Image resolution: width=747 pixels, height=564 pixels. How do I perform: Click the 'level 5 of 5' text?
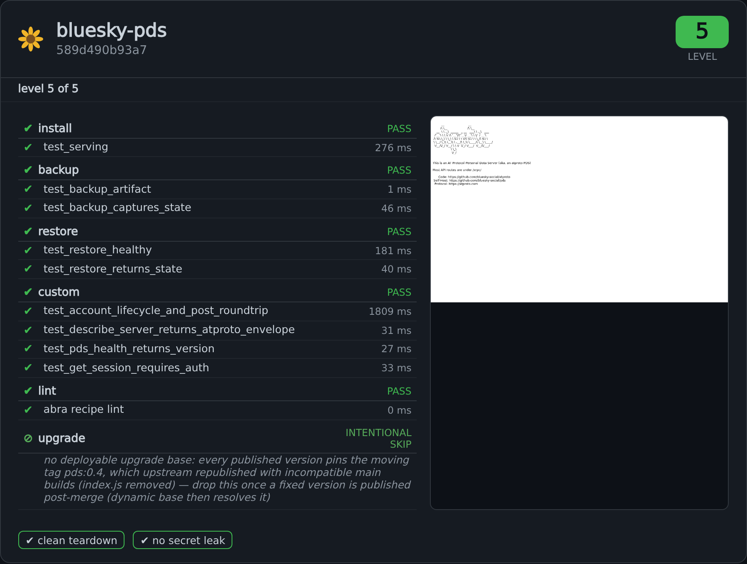[x=48, y=89]
